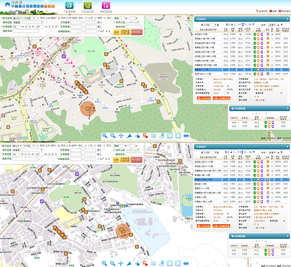The width and height of the screenshot is (291, 267).
Task: Select the blue triangle measure tool on upper map
Action: tap(129, 136)
